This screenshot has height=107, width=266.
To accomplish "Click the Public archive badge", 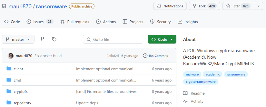I will pos(82,6).
